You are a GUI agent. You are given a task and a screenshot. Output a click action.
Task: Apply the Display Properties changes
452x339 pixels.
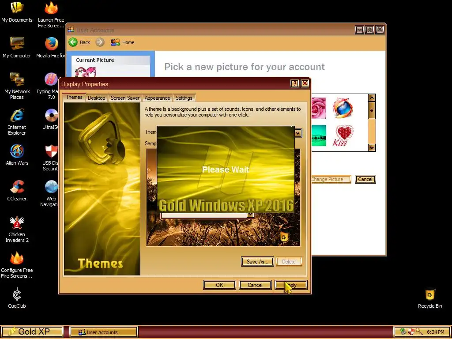pos(291,285)
